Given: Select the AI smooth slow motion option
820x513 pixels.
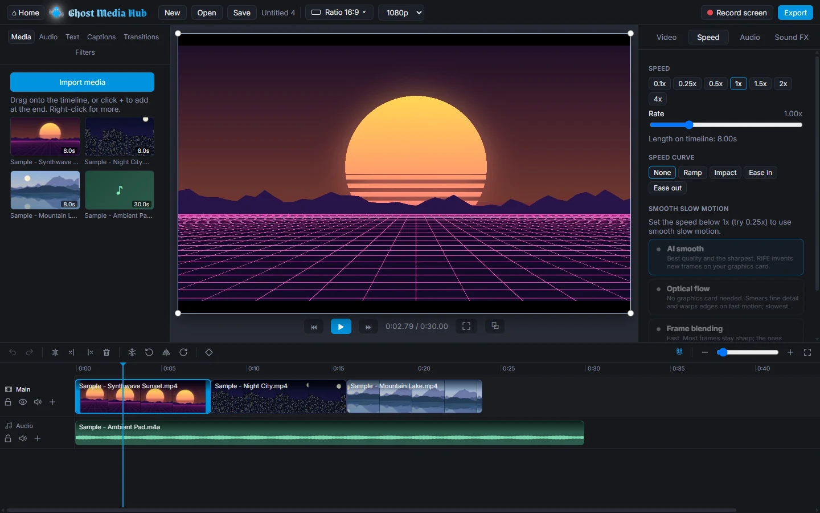Looking at the screenshot, I should (726, 257).
